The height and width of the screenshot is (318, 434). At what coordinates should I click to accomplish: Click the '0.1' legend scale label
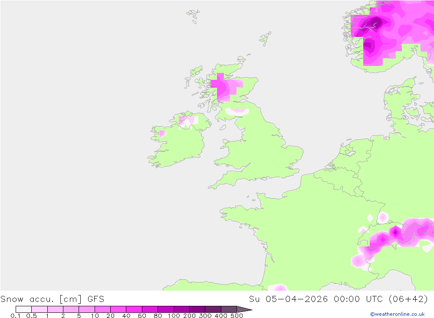(x=16, y=315)
